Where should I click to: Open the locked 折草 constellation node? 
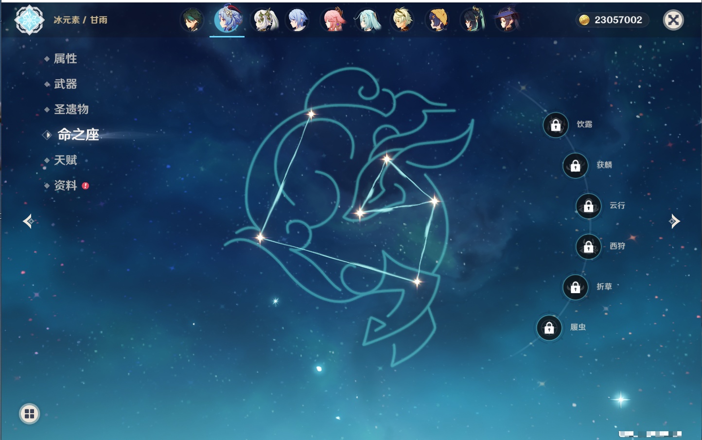(x=575, y=287)
